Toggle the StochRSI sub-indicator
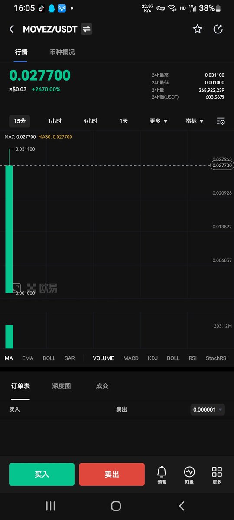The width and height of the screenshot is (234, 520). coord(217,358)
